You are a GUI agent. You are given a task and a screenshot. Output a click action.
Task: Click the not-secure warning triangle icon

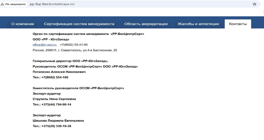[2, 4]
